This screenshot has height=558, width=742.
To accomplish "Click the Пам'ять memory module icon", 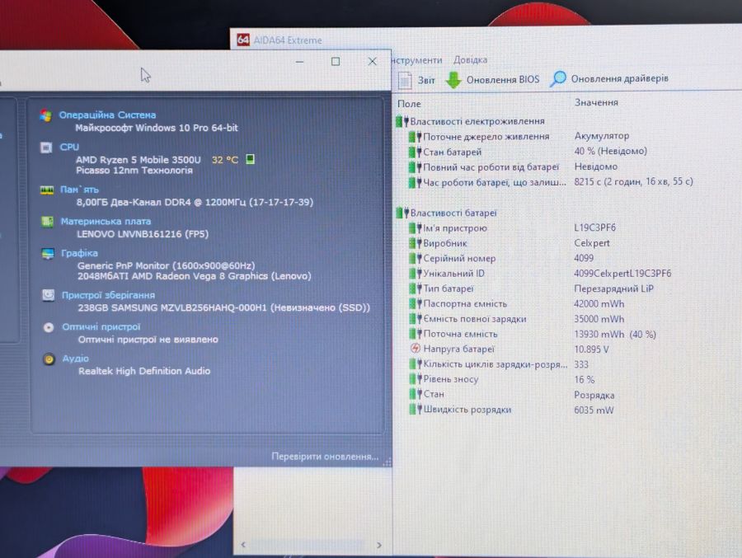I will click(47, 190).
